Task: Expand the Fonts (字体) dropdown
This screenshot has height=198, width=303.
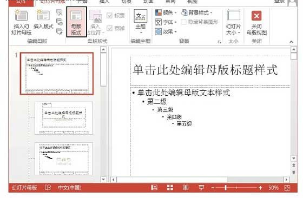Action: (x=166, y=22)
